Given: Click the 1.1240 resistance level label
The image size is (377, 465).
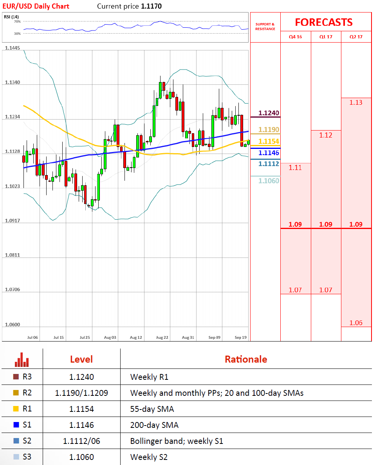Looking at the screenshot, I should point(269,113).
